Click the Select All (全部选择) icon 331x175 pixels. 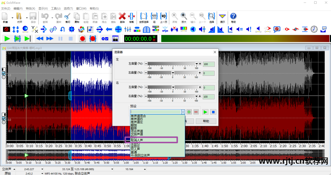coord(144,16)
